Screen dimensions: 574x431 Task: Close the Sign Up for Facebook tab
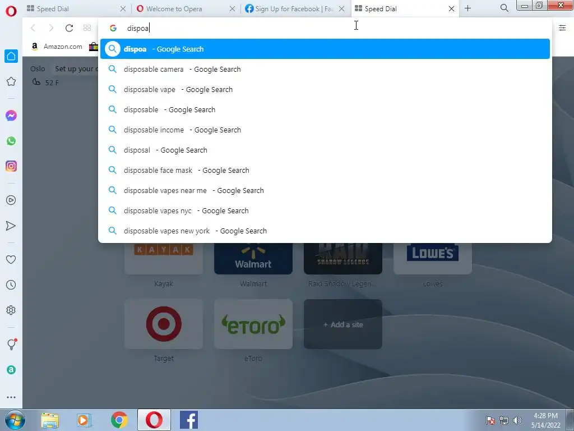pyautogui.click(x=341, y=8)
